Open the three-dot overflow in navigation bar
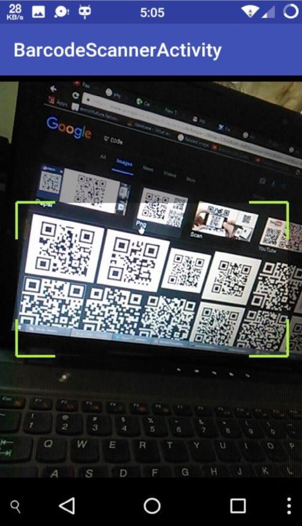 [289, 505]
